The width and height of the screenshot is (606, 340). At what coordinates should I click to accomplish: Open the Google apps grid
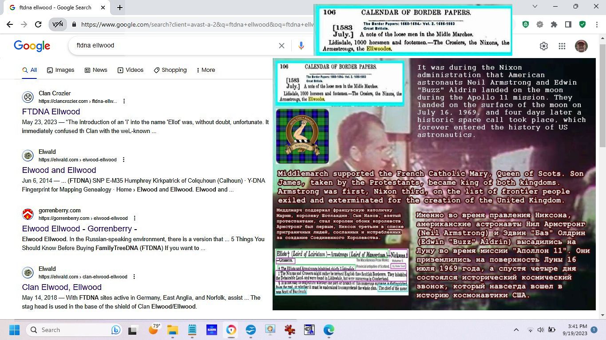(562, 46)
